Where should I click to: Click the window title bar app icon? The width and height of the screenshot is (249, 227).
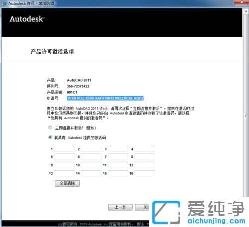tap(4, 3)
